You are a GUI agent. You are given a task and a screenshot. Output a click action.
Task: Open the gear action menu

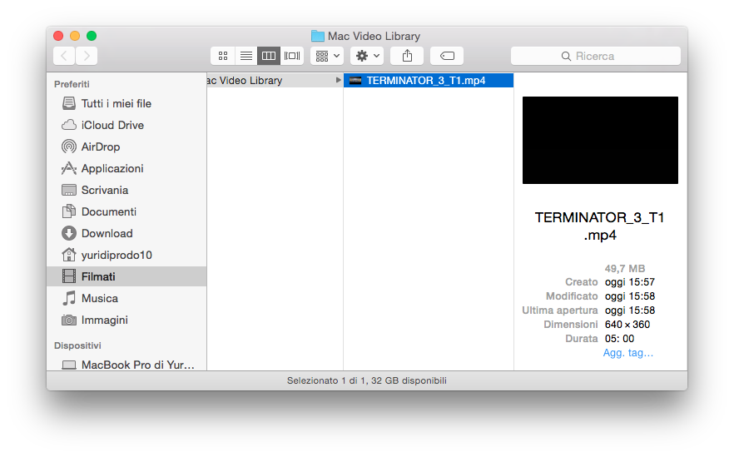tap(367, 56)
